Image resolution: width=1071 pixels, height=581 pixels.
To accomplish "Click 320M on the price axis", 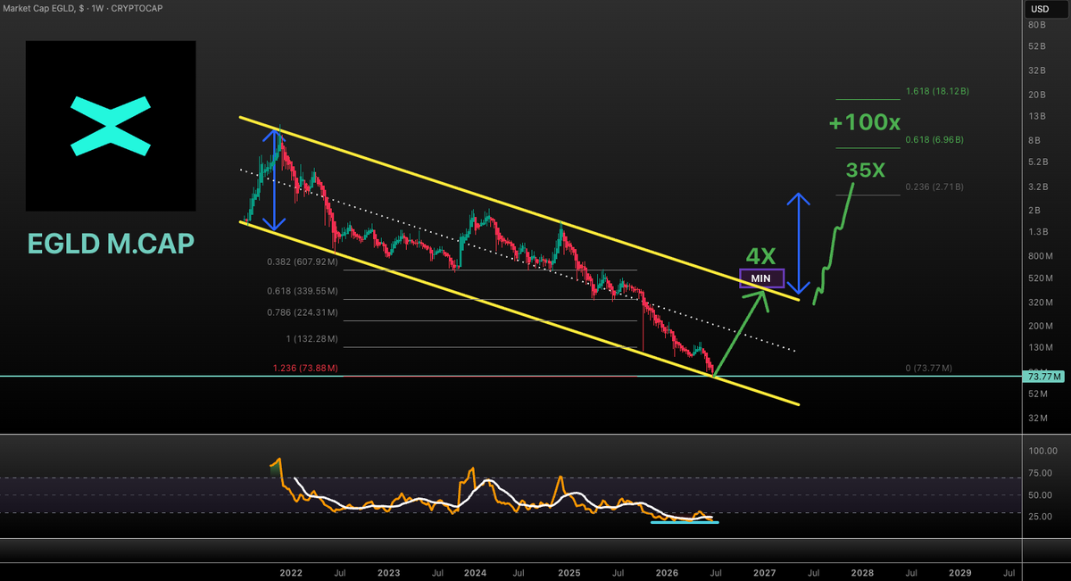I will click(1040, 303).
